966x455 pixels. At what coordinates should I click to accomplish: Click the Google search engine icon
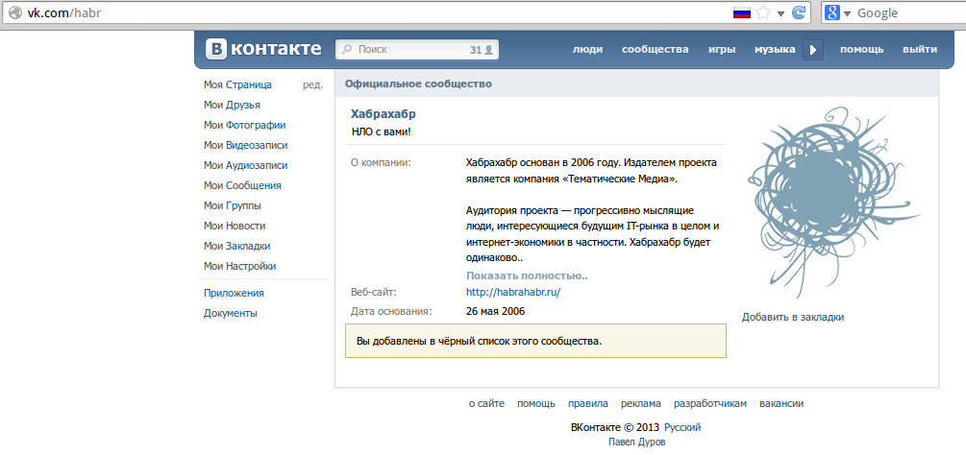832,12
